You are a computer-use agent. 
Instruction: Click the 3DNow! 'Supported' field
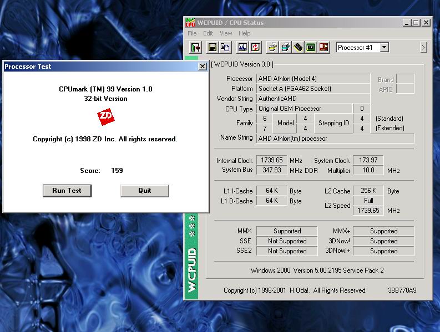[383, 241]
